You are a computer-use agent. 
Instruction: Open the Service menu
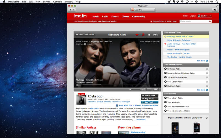tap(47, 2)
